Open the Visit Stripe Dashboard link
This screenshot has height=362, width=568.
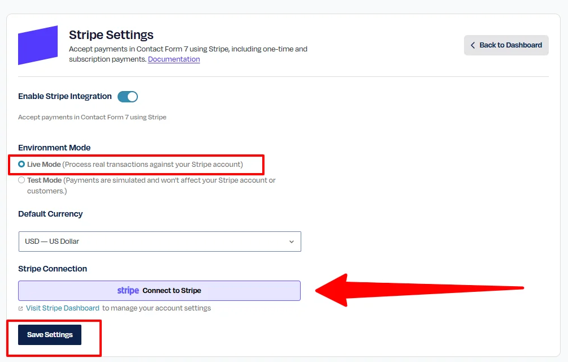point(63,308)
